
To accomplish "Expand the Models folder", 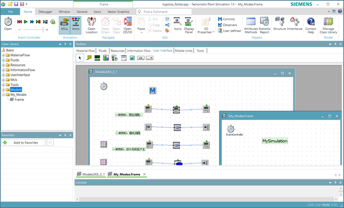I will 3,90.
